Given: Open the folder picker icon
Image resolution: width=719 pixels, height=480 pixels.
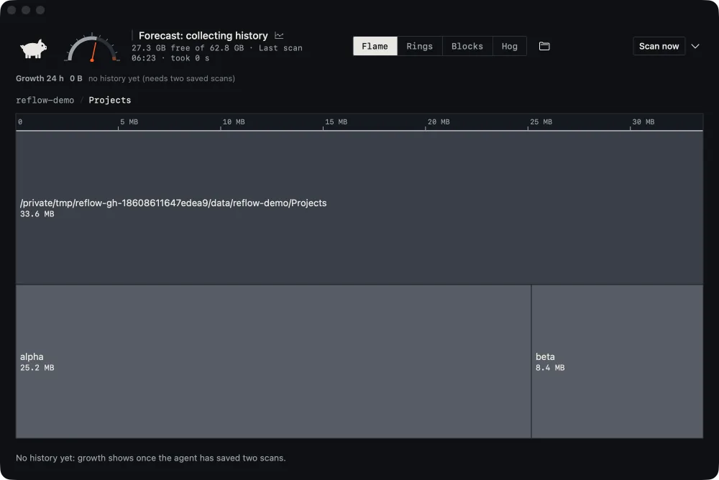Looking at the screenshot, I should tap(544, 46).
